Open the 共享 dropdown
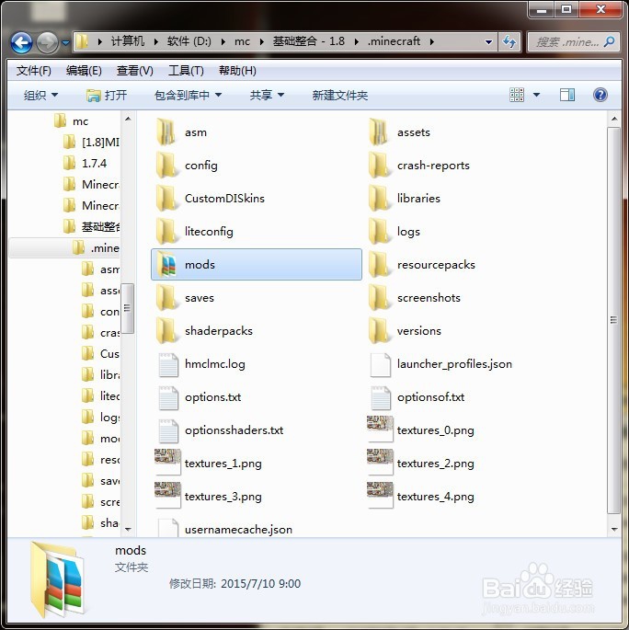 tap(267, 96)
